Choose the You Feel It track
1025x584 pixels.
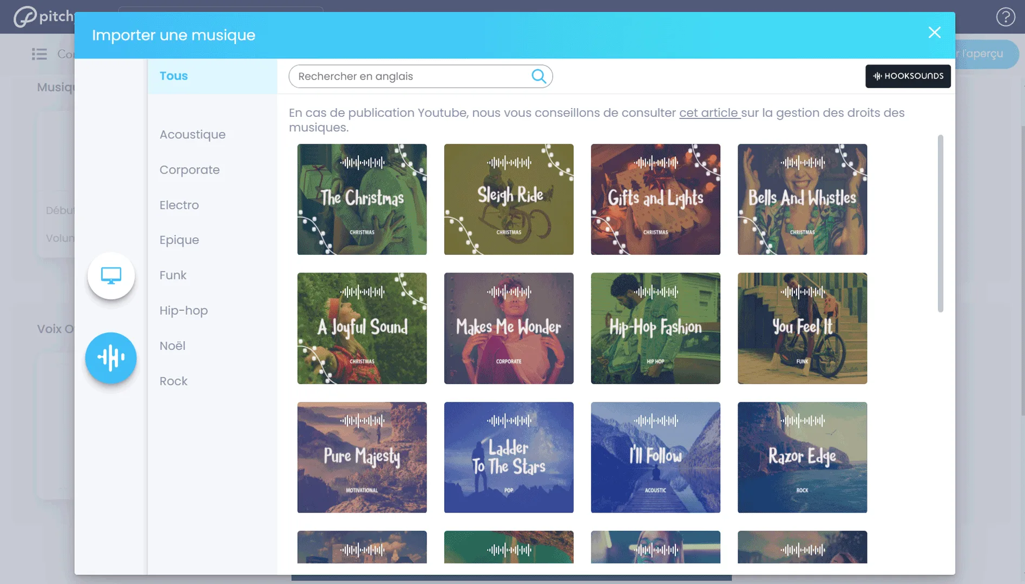click(802, 328)
